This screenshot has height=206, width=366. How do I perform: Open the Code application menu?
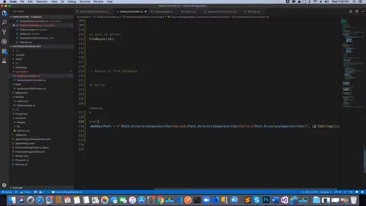[x=13, y=2]
